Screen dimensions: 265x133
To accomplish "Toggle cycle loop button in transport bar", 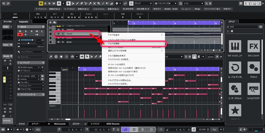I will click(x=126, y=129).
